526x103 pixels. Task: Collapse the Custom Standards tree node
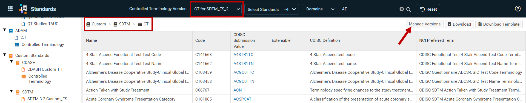coord(5,55)
